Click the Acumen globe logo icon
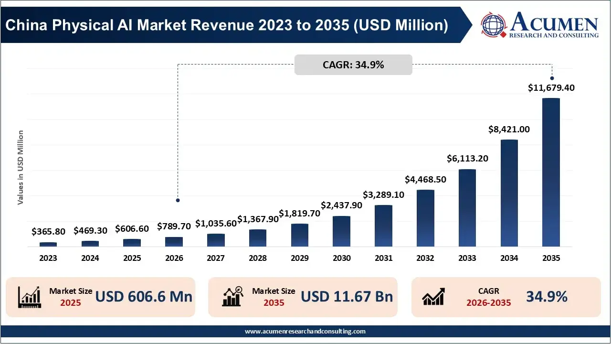 click(494, 25)
